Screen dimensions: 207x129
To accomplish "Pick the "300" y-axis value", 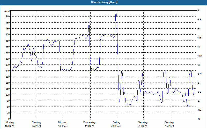I will (x=8, y=59).
